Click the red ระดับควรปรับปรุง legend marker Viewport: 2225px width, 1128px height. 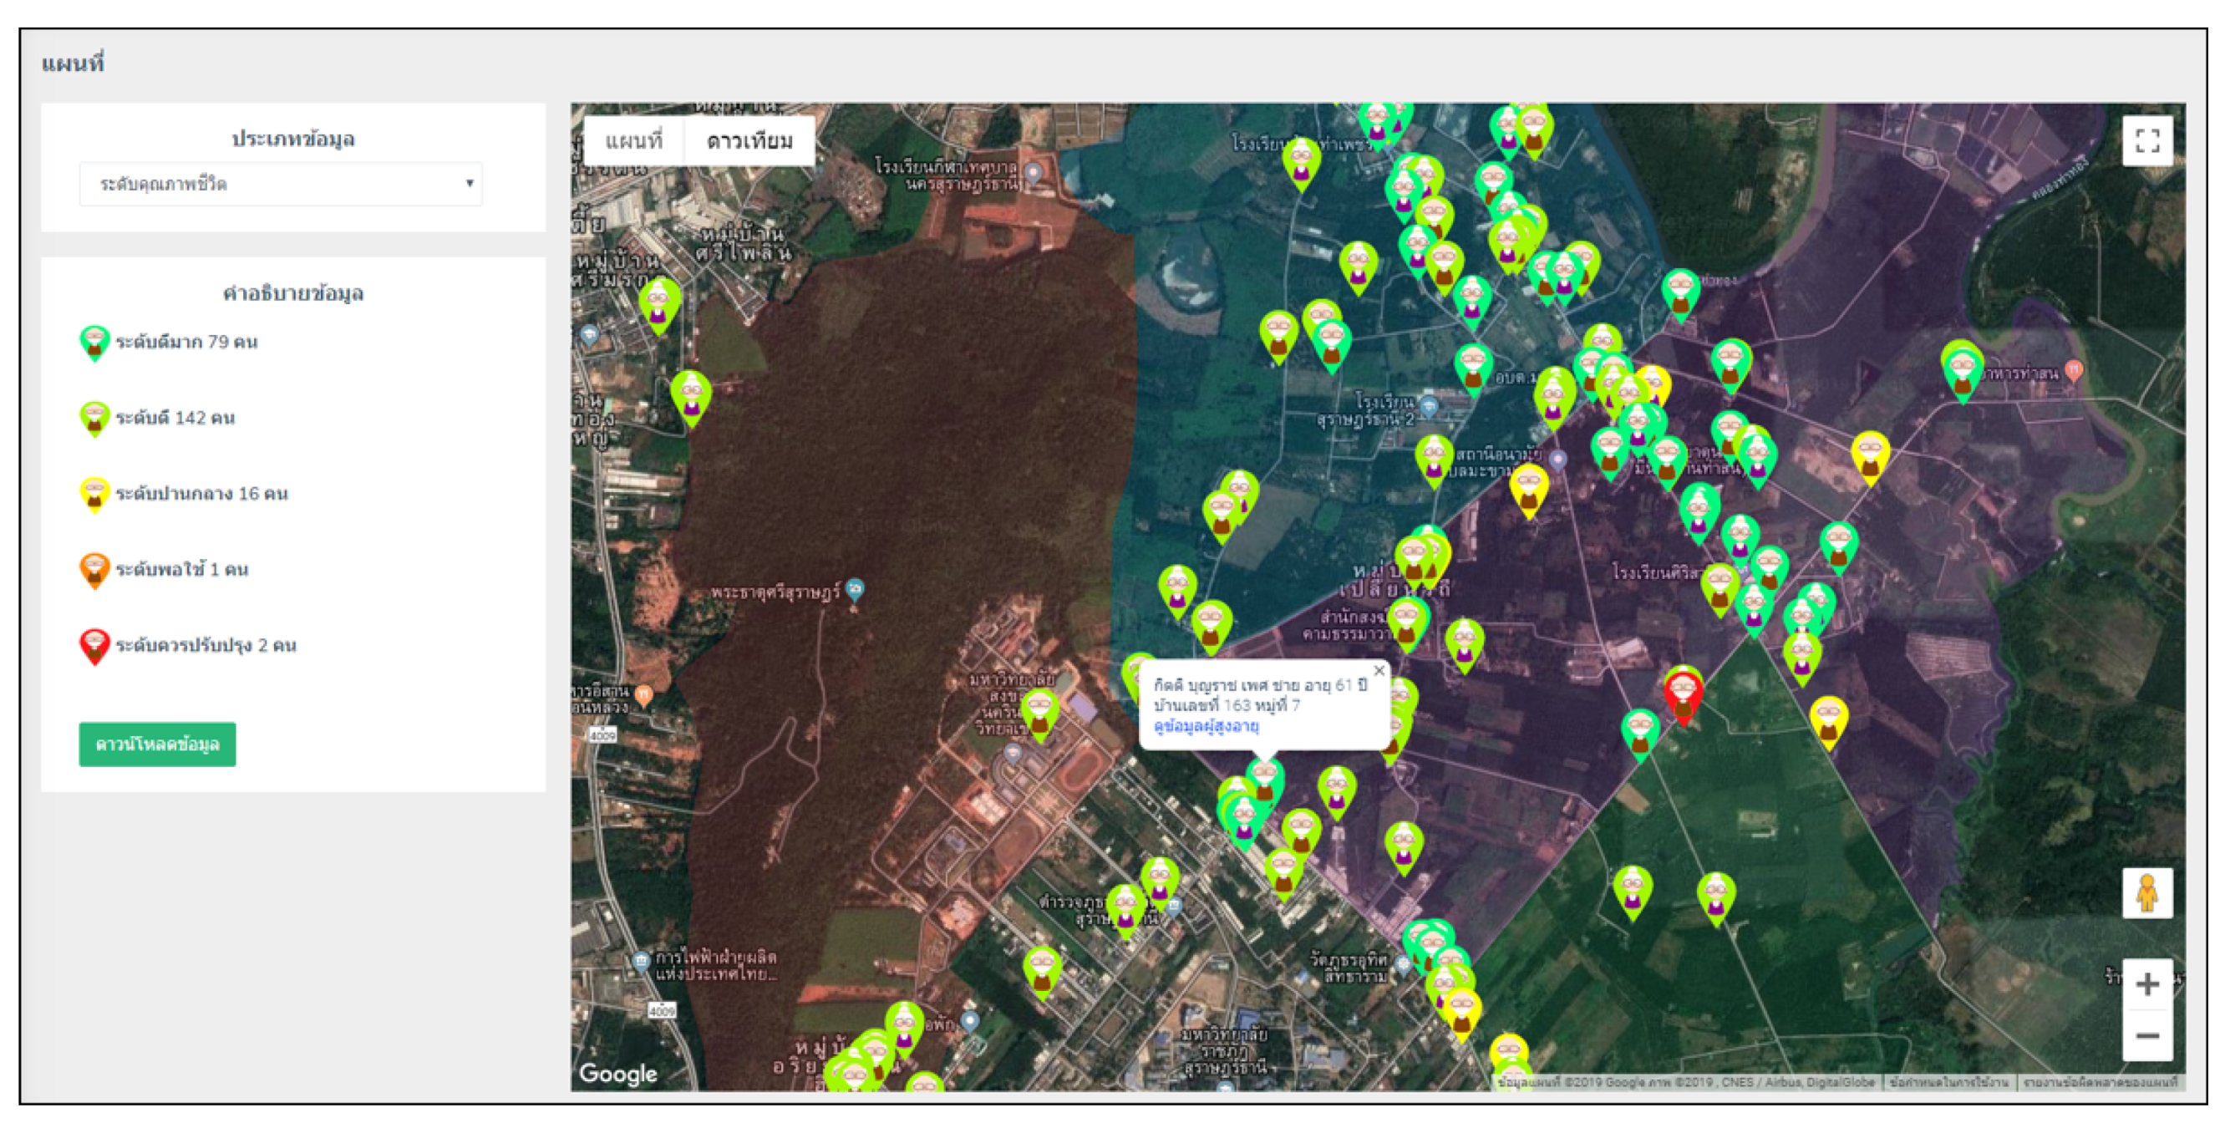click(x=94, y=647)
